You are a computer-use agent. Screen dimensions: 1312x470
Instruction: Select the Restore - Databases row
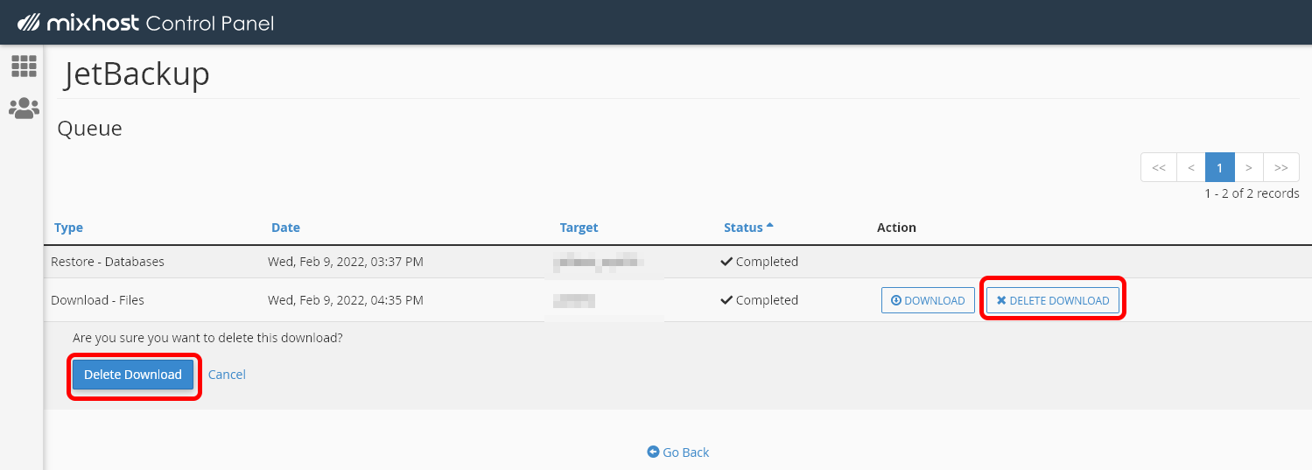coord(108,262)
